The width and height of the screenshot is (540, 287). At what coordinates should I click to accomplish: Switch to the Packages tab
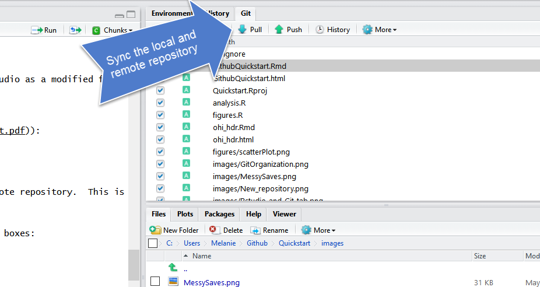219,214
